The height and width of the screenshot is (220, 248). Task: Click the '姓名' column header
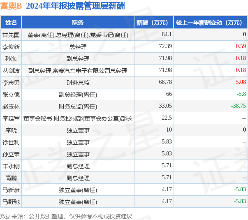(11, 23)
